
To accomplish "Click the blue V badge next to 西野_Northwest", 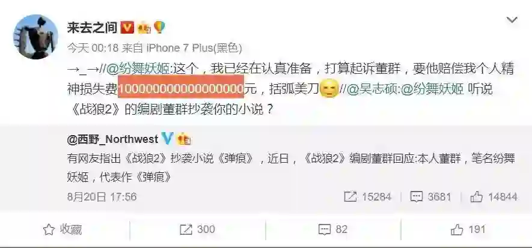I will click(x=168, y=138).
